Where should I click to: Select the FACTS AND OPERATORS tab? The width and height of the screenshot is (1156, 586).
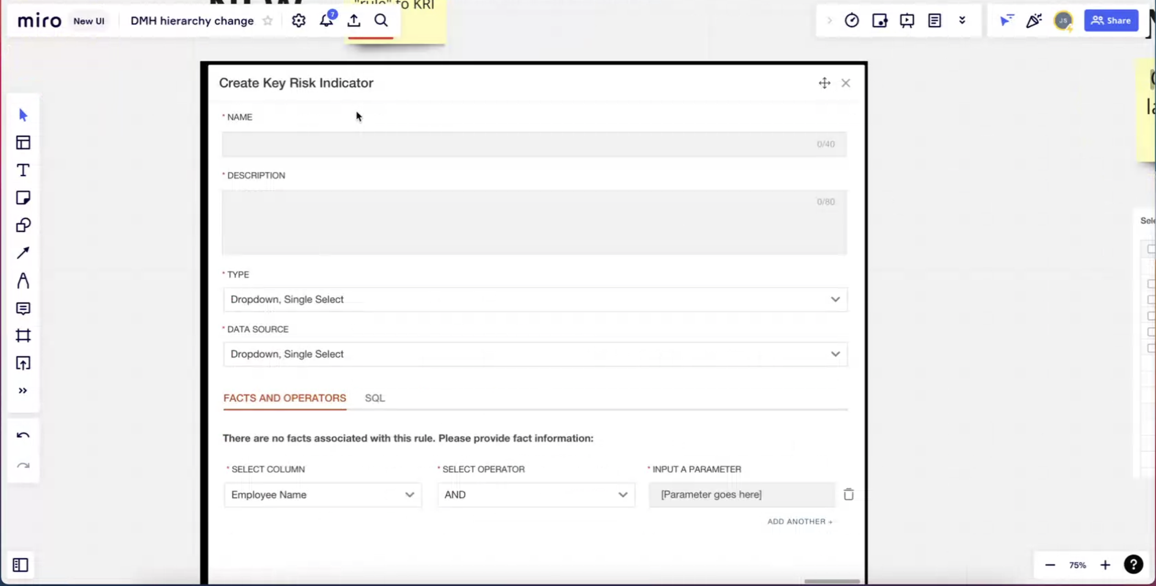click(284, 397)
